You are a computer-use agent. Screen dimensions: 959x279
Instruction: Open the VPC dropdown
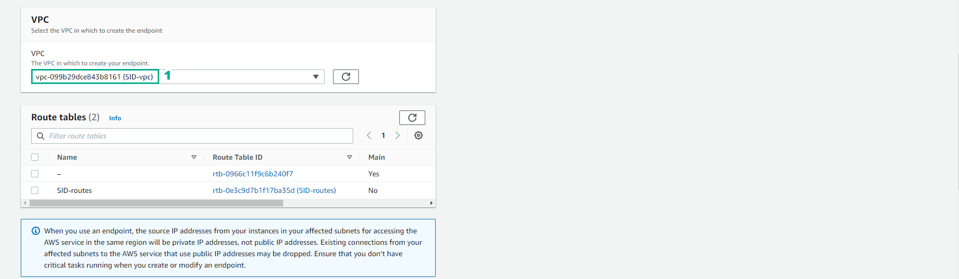(x=315, y=77)
